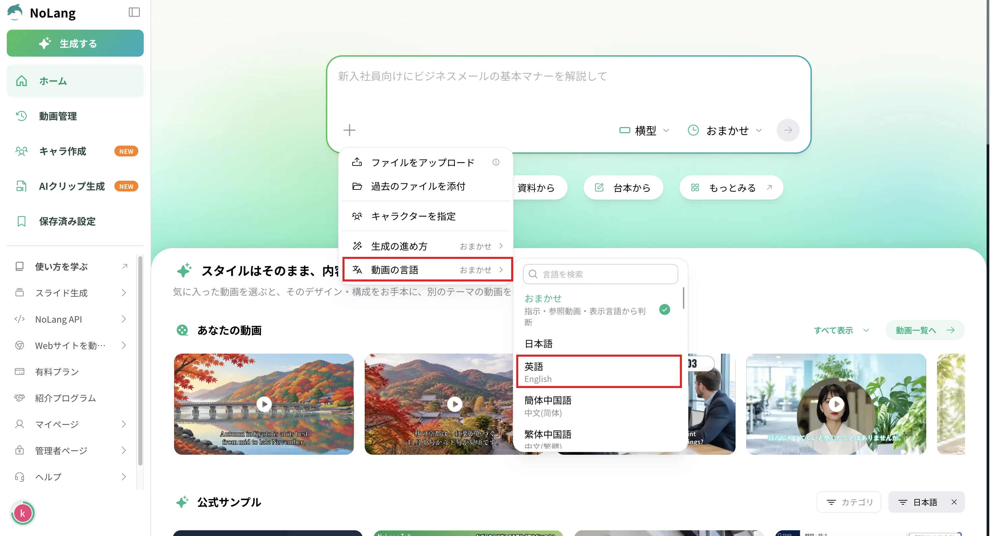Click the plus icon in the prompt box
Image resolution: width=992 pixels, height=536 pixels.
[x=350, y=130]
